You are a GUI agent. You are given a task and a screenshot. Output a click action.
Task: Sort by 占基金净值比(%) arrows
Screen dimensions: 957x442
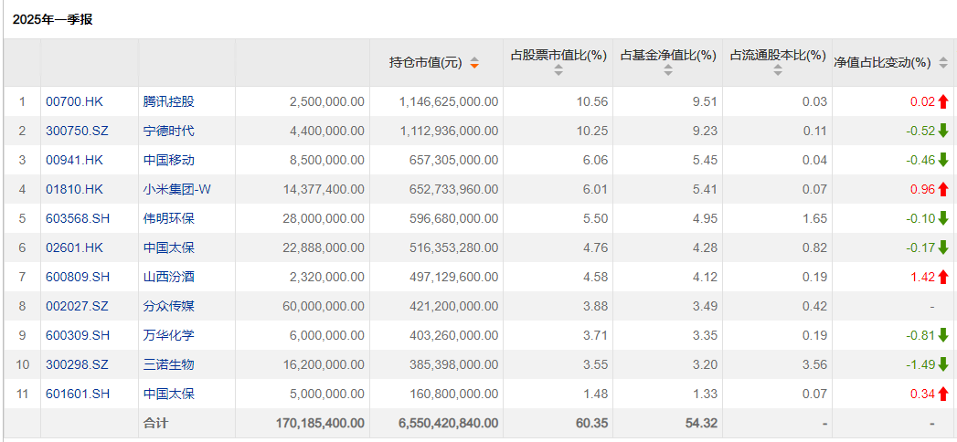tap(667, 70)
